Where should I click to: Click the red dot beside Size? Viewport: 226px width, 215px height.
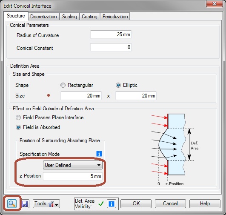click(x=49, y=95)
